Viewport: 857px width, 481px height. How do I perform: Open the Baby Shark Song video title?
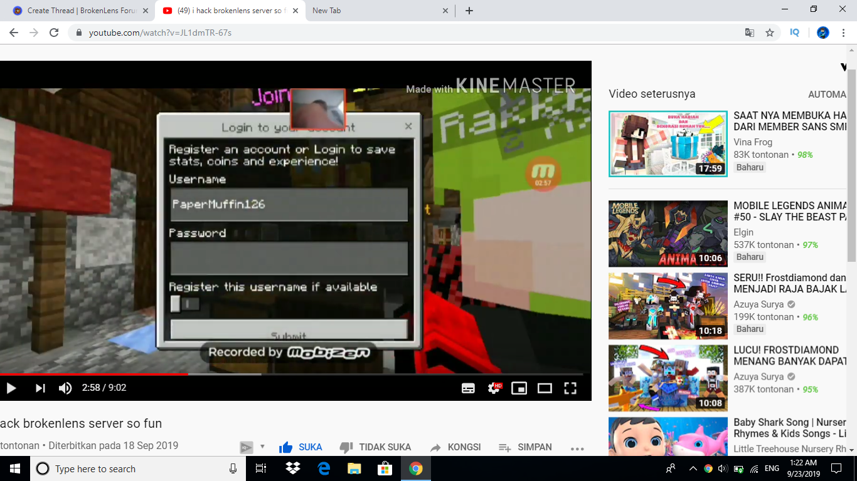pyautogui.click(x=790, y=428)
